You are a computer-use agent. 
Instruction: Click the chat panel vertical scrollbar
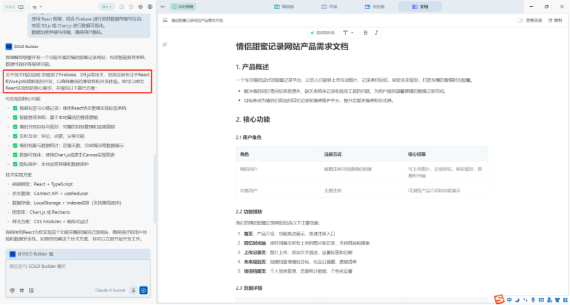[x=154, y=188]
